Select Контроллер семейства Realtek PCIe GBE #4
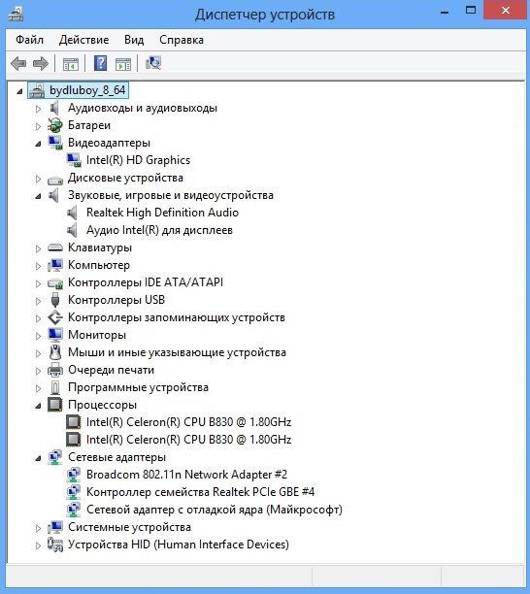Image resolution: width=530 pixels, height=594 pixels. (x=200, y=492)
